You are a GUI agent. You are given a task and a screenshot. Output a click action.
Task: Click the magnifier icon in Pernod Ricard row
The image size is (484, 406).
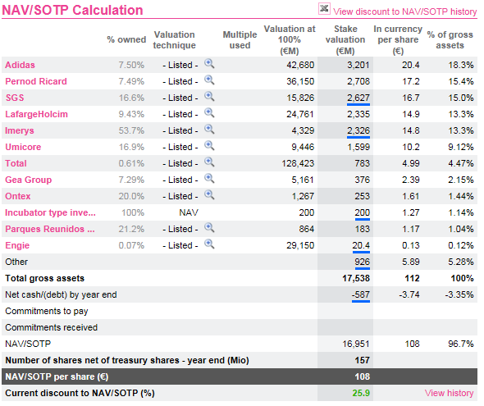[209, 80]
